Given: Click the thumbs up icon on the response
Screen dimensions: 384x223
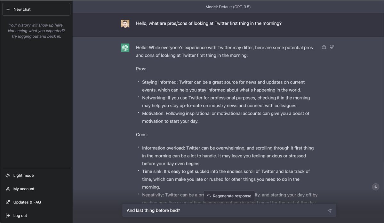Looking at the screenshot, I should tap(324, 47).
